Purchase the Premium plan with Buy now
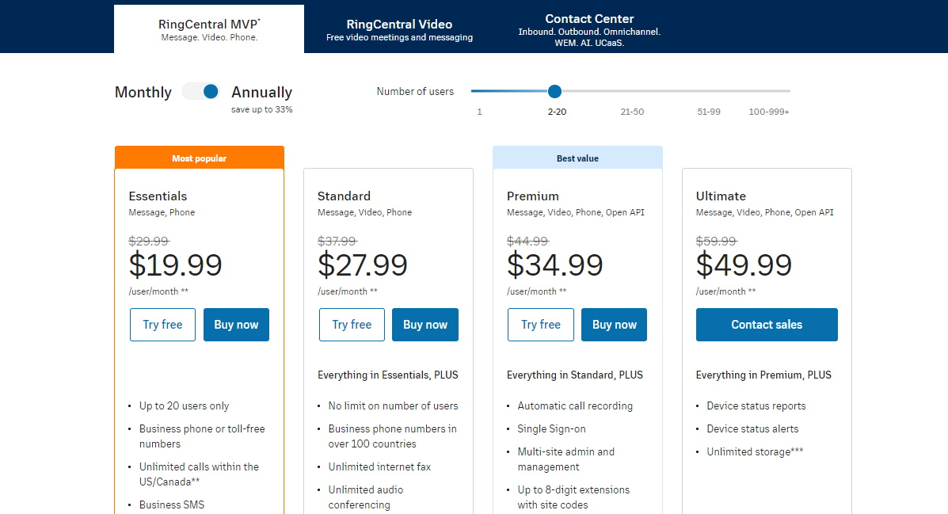This screenshot has width=948, height=514. click(x=615, y=325)
